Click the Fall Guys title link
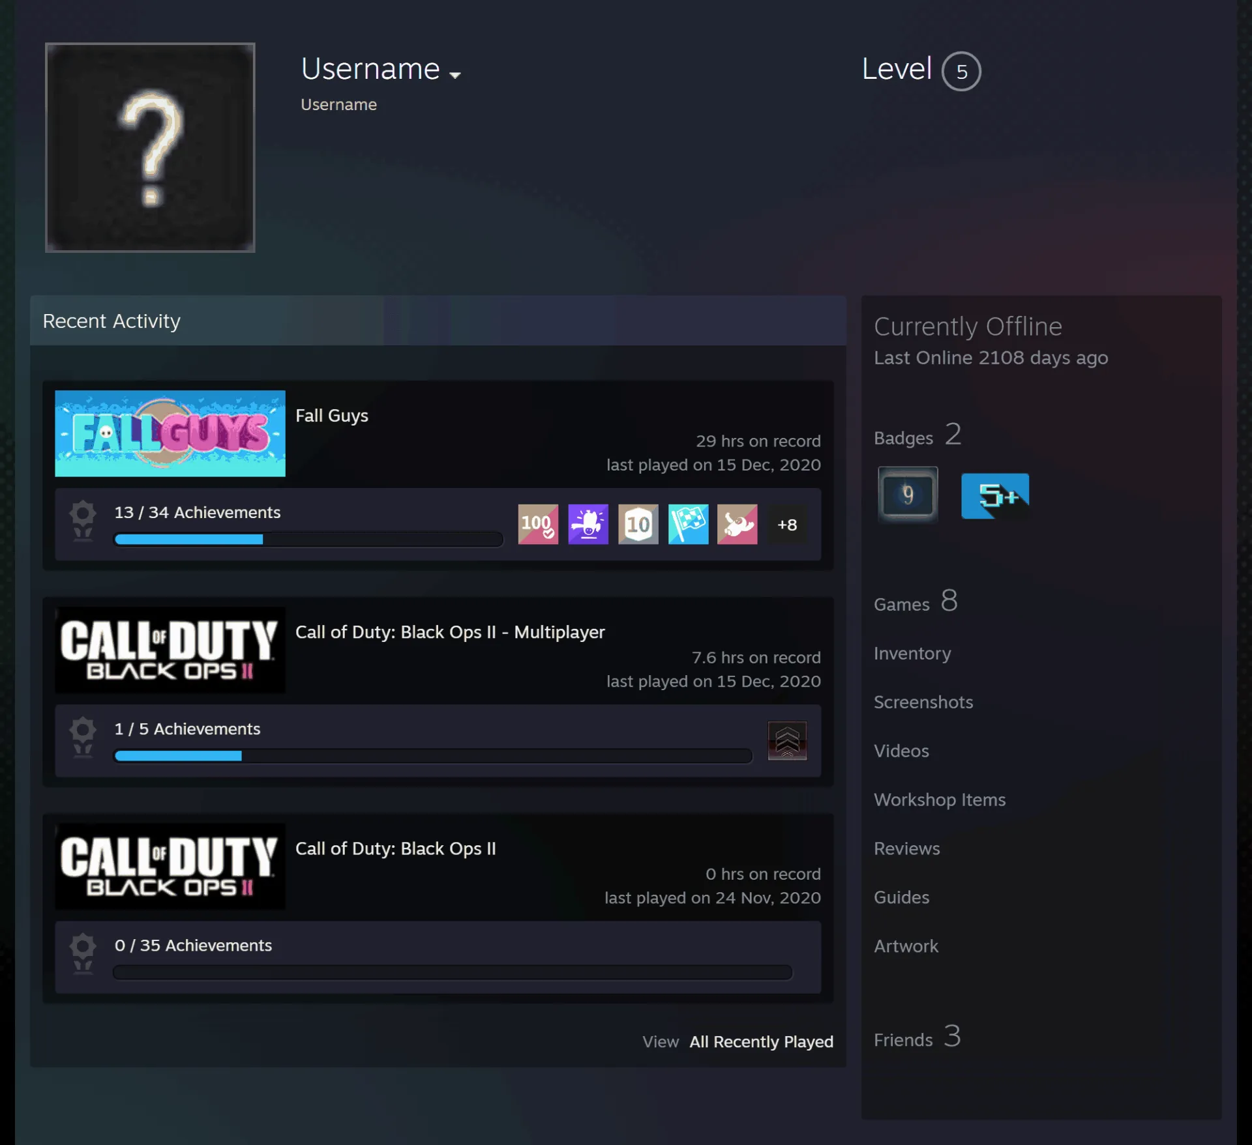This screenshot has width=1252, height=1145. pos(332,416)
